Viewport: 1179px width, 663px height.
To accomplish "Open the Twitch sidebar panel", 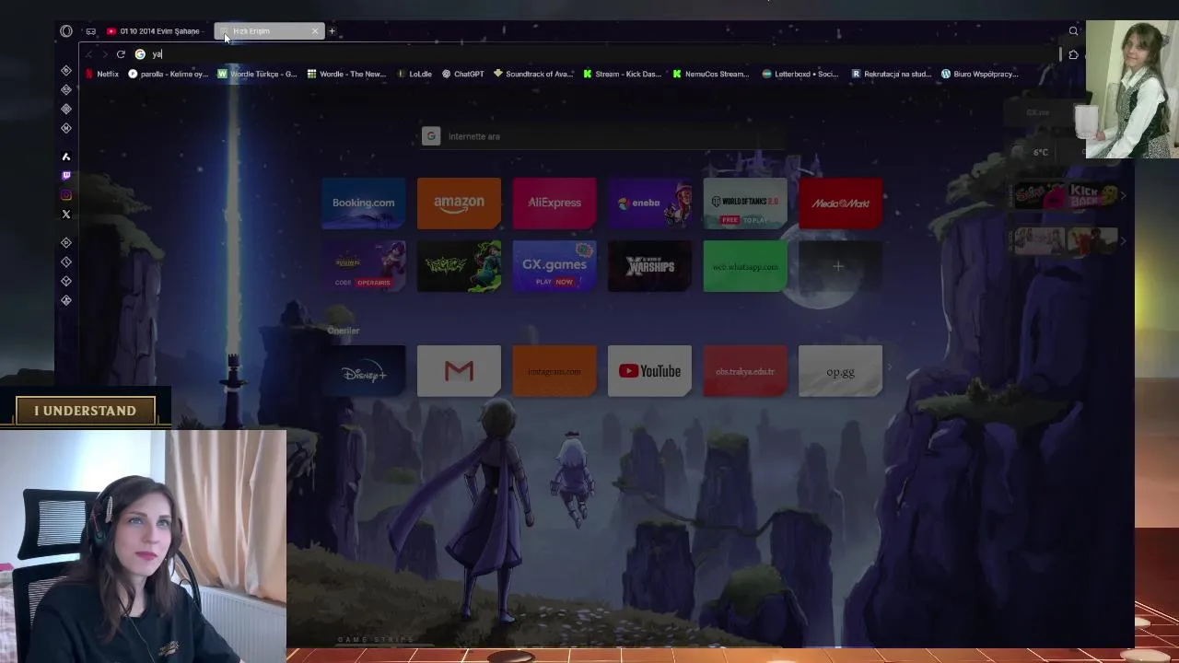I will click(66, 176).
